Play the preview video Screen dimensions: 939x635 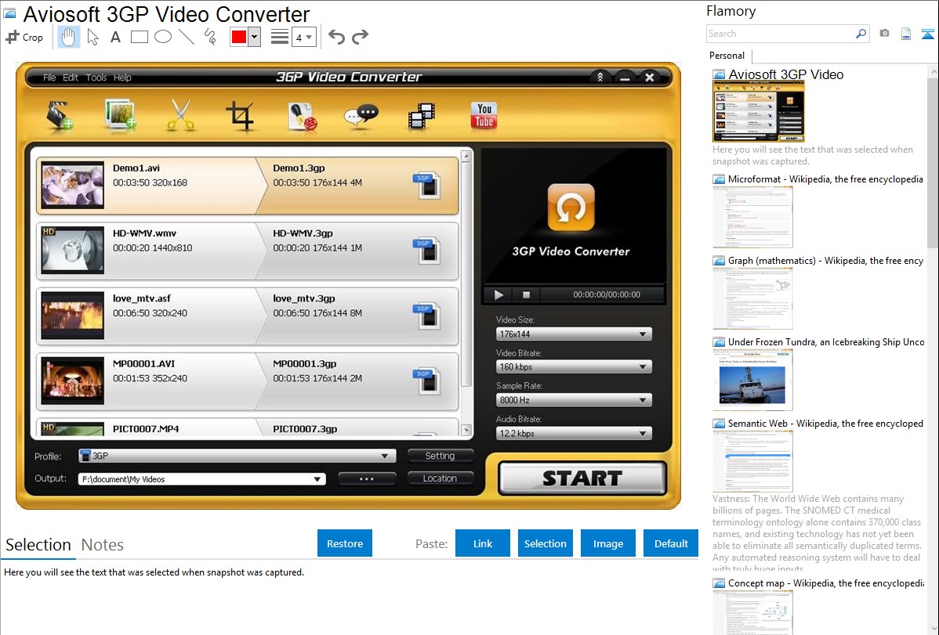tap(499, 294)
